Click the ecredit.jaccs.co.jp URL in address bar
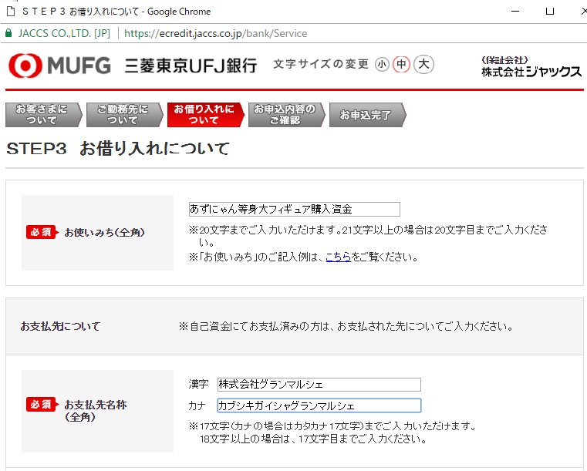 [x=215, y=34]
